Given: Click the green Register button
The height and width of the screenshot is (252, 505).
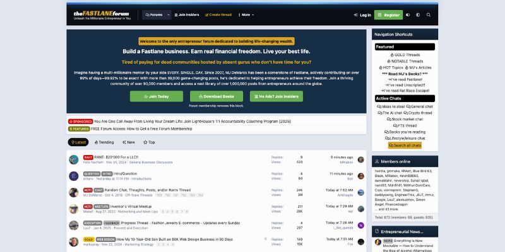Looking at the screenshot, I should [x=388, y=14].
